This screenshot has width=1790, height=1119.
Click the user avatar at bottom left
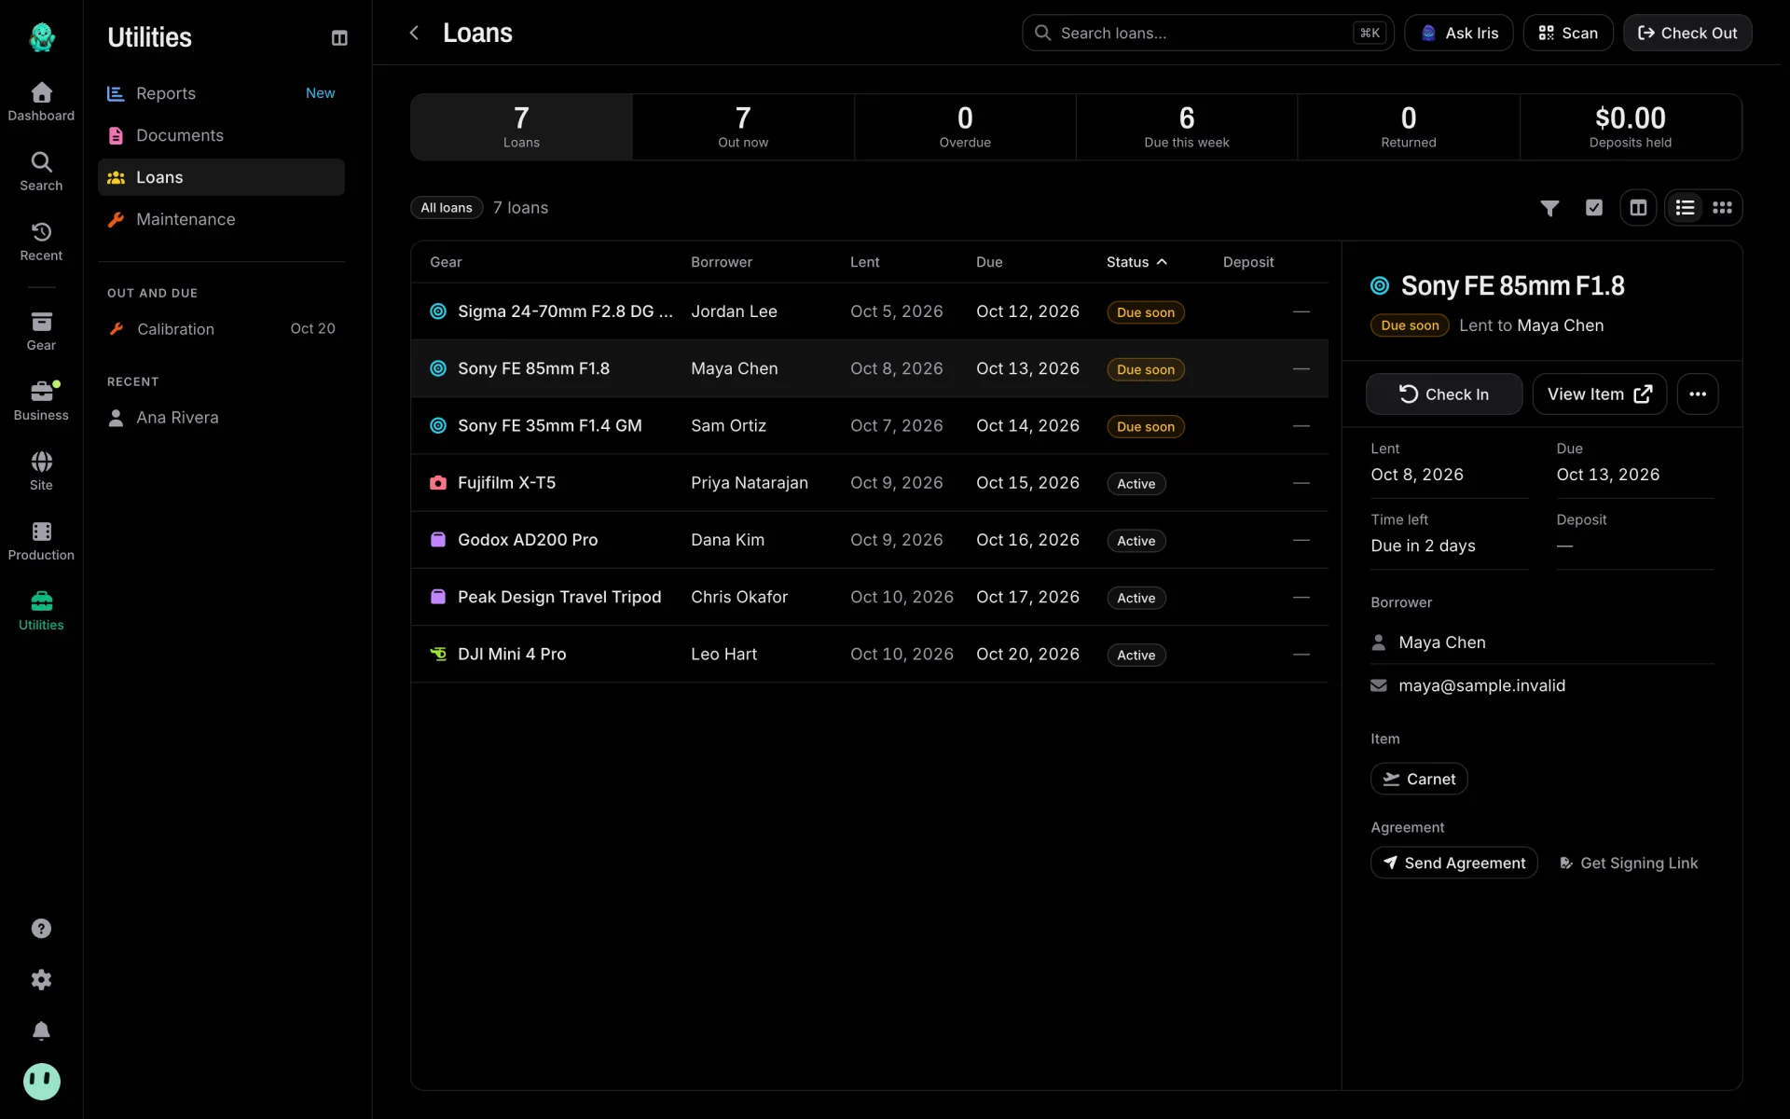click(41, 1082)
